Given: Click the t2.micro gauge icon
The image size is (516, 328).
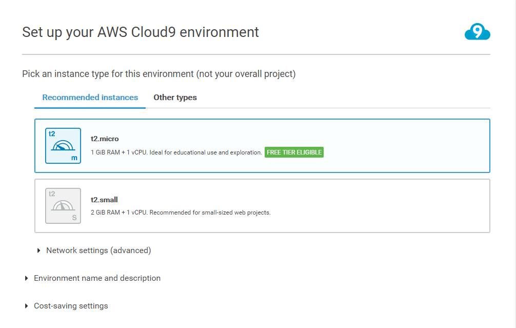Looking at the screenshot, I should [x=63, y=146].
